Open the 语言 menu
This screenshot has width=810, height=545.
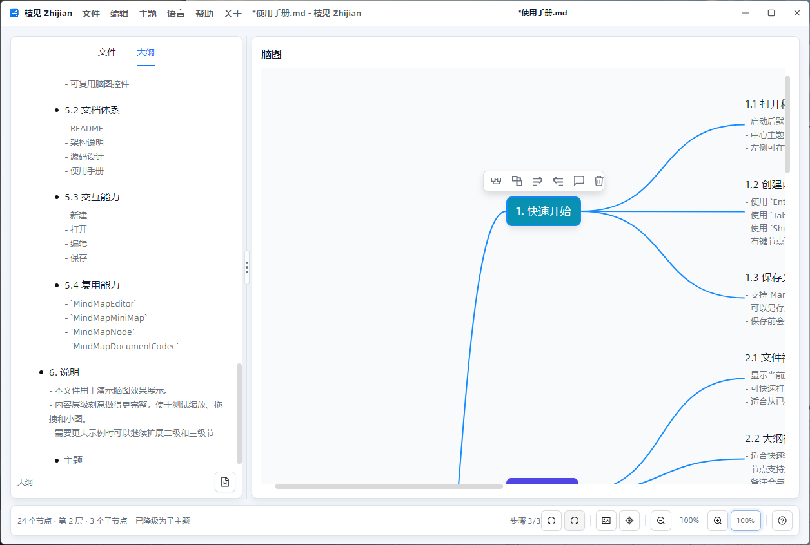click(x=176, y=13)
